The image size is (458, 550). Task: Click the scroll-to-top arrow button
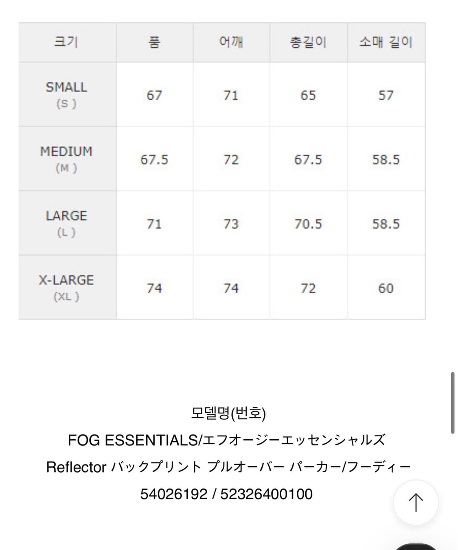(x=416, y=502)
